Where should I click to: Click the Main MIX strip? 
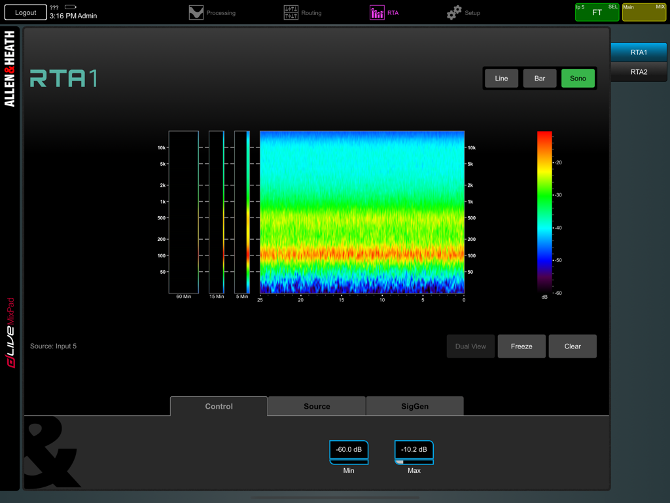pyautogui.click(x=644, y=11)
